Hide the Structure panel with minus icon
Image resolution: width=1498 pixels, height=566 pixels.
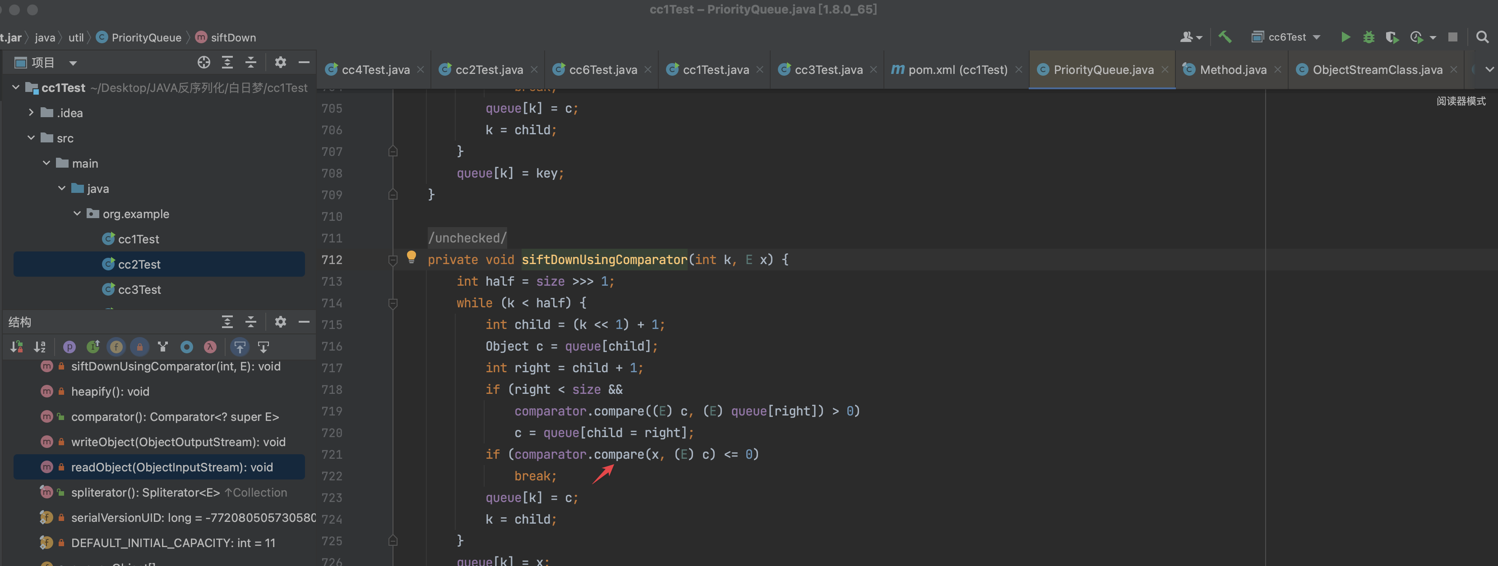click(304, 322)
